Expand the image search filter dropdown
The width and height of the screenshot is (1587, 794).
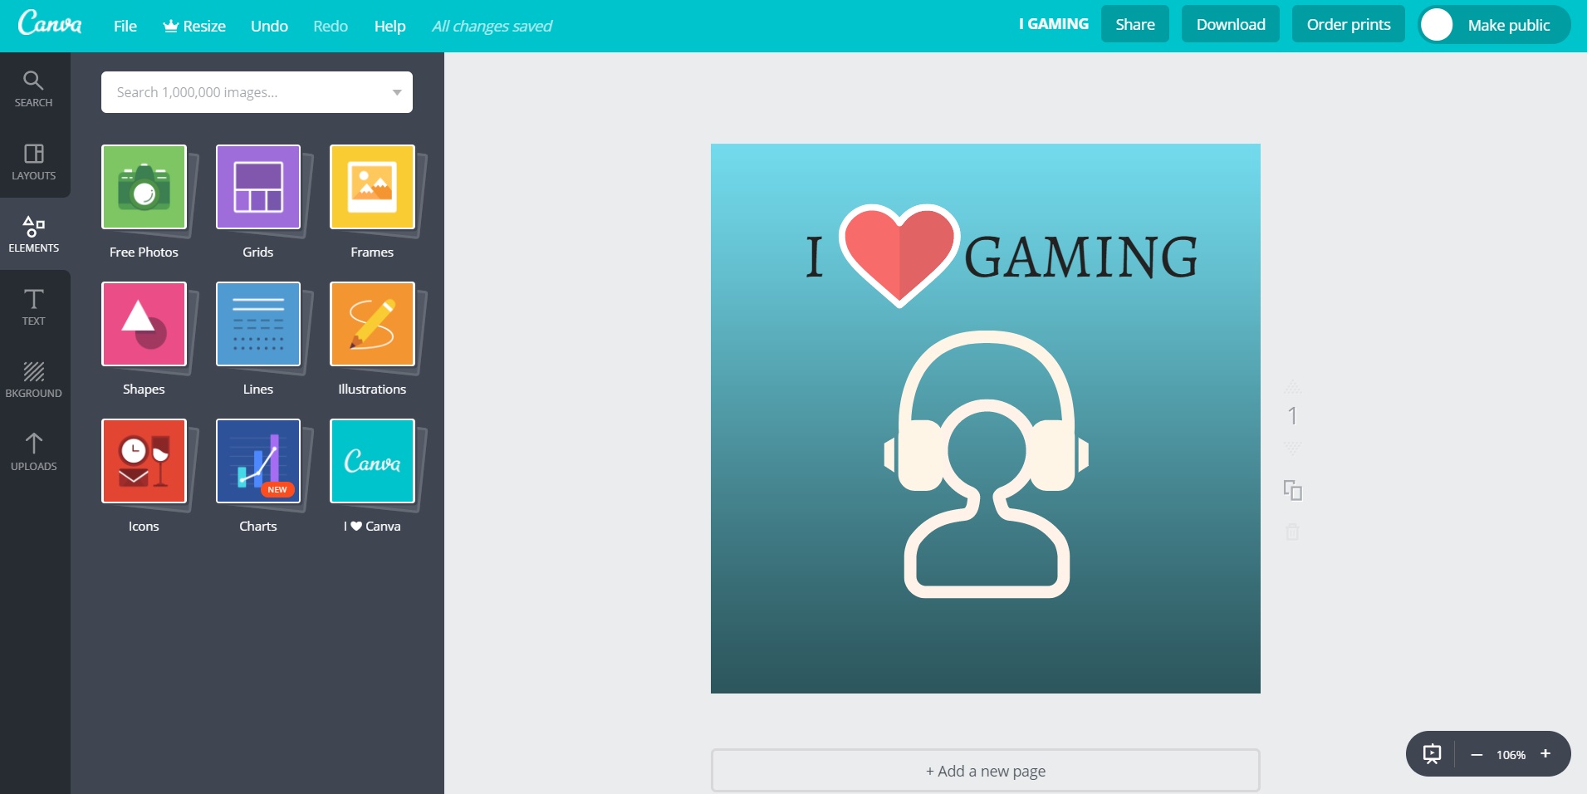(396, 91)
